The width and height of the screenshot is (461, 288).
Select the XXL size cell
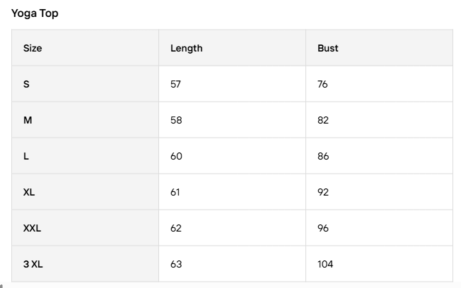tap(33, 229)
